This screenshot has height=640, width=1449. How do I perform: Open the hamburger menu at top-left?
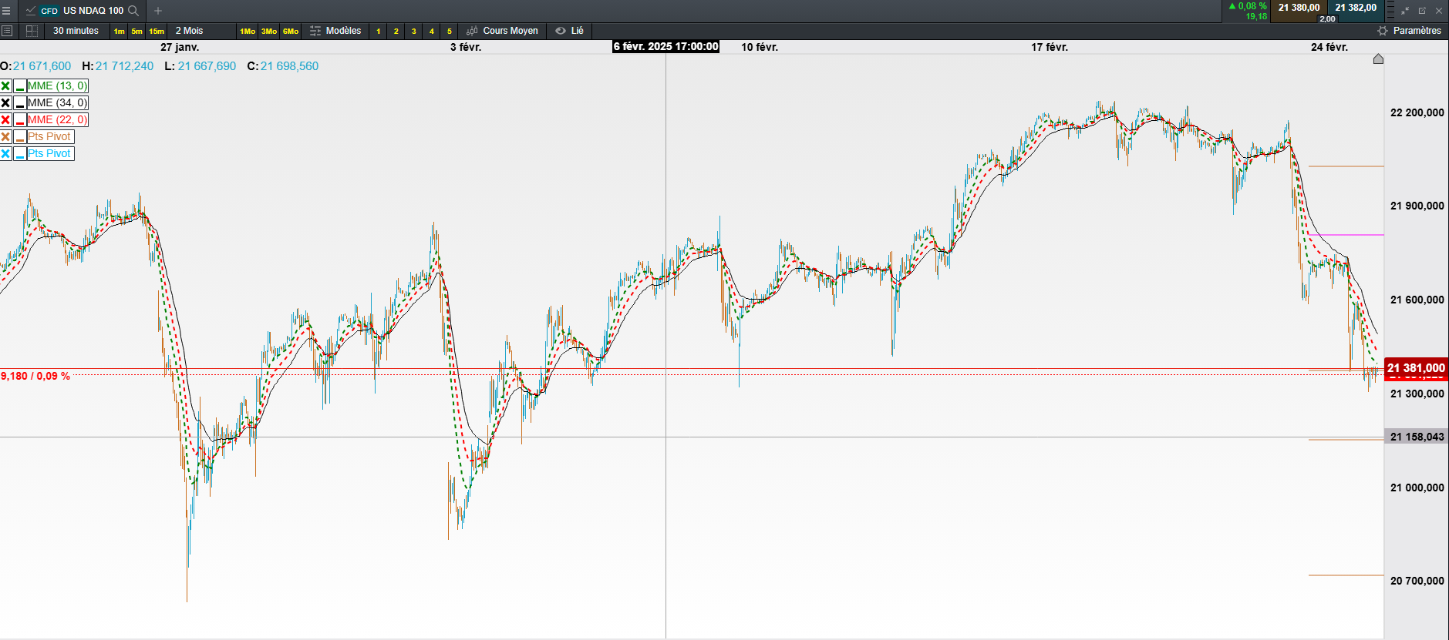[6, 11]
